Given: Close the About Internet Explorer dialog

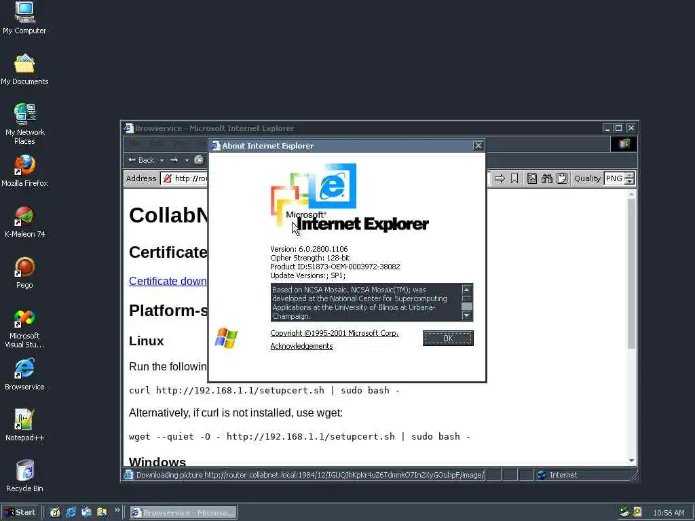Looking at the screenshot, I should (x=478, y=146).
